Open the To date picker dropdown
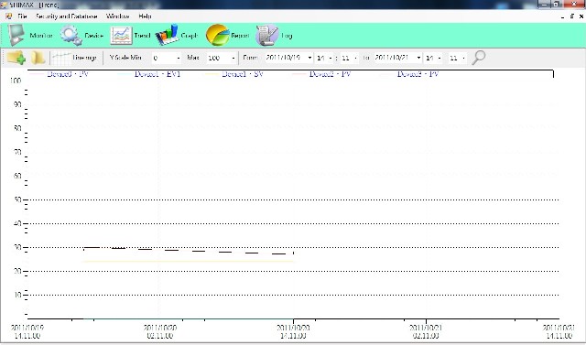 point(418,58)
